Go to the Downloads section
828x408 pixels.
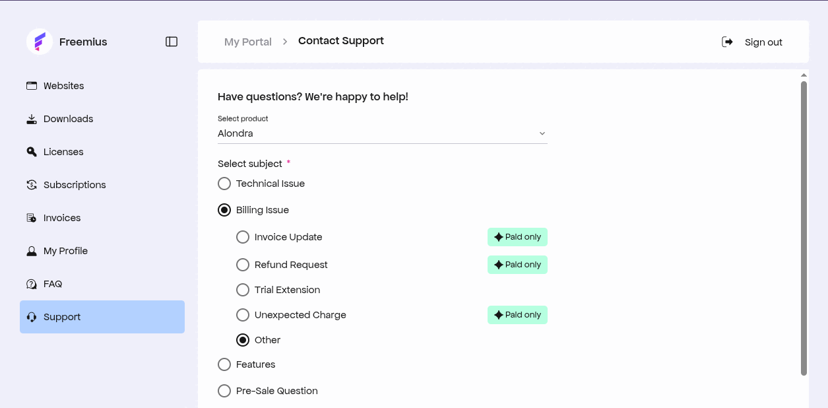pyautogui.click(x=102, y=119)
